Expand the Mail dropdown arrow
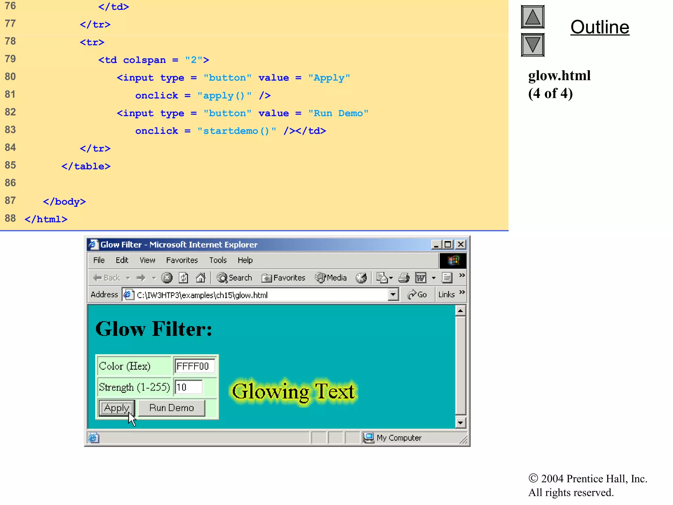Viewport: 673px width, 505px height. pos(391,278)
